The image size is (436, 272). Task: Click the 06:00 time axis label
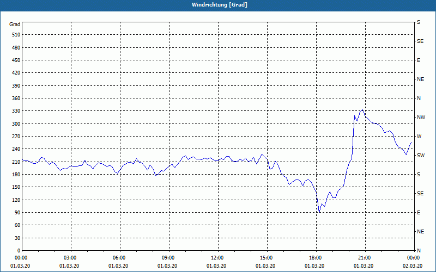[120, 258]
